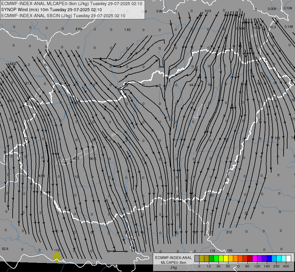Select the white legend swatch
The width and height of the screenshot is (295, 272).
pos(288,258)
